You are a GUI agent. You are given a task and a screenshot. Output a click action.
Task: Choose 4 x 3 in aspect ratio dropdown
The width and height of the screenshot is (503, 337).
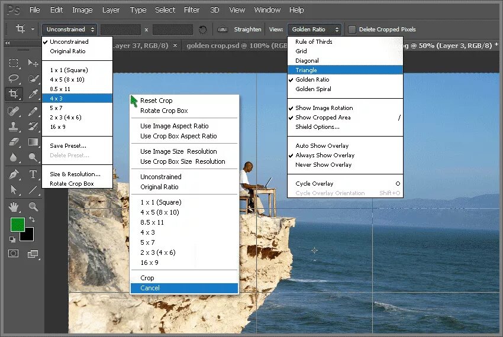[78, 98]
